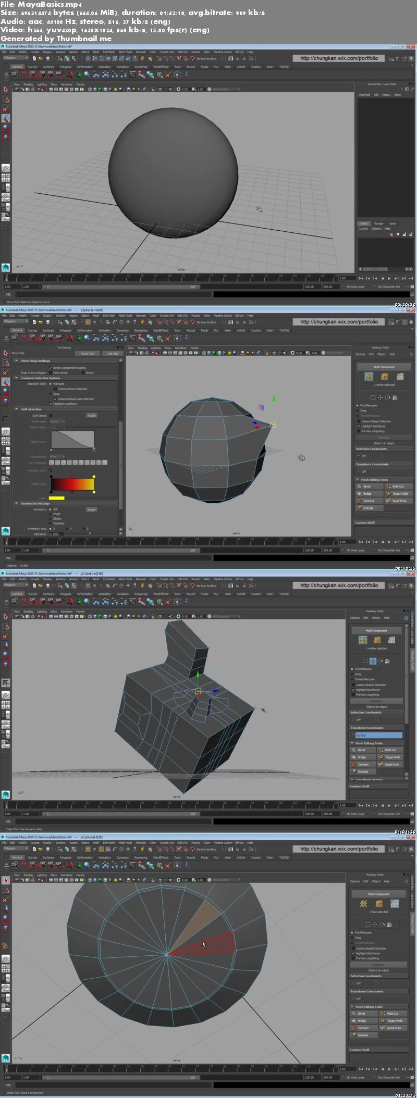Select Drag radio in pSphere1 frame Modeling Toolkit
The width and height of the screenshot is (417, 1098).
[x=359, y=410]
